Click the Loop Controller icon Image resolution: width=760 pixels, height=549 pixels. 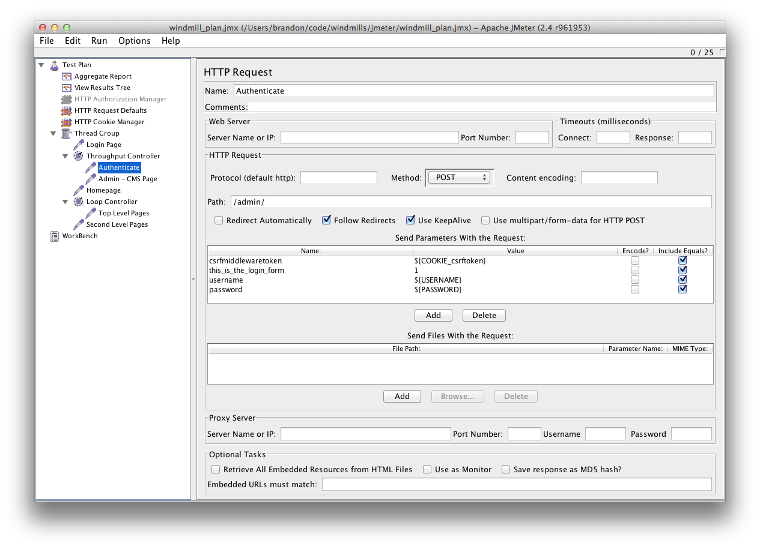78,202
